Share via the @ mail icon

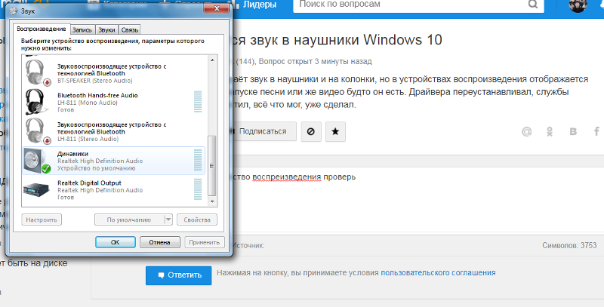tap(526, 131)
